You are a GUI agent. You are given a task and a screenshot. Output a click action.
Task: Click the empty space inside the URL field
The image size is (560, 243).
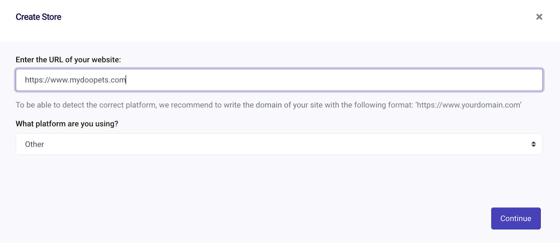332,80
